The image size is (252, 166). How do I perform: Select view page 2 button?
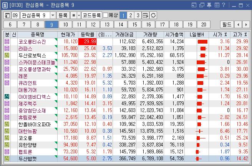[131, 16]
